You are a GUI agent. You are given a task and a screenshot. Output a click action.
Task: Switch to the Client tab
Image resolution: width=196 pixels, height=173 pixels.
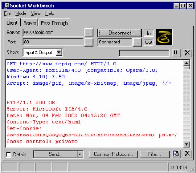point(12,23)
